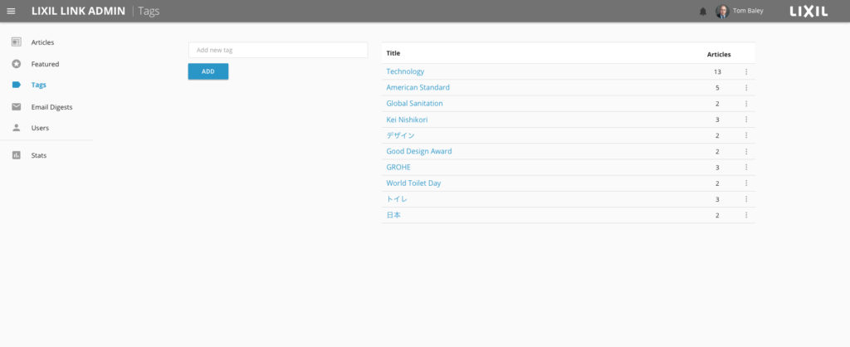The image size is (850, 347).
Task: Open the World Toilet Day tag link
Action: (413, 183)
